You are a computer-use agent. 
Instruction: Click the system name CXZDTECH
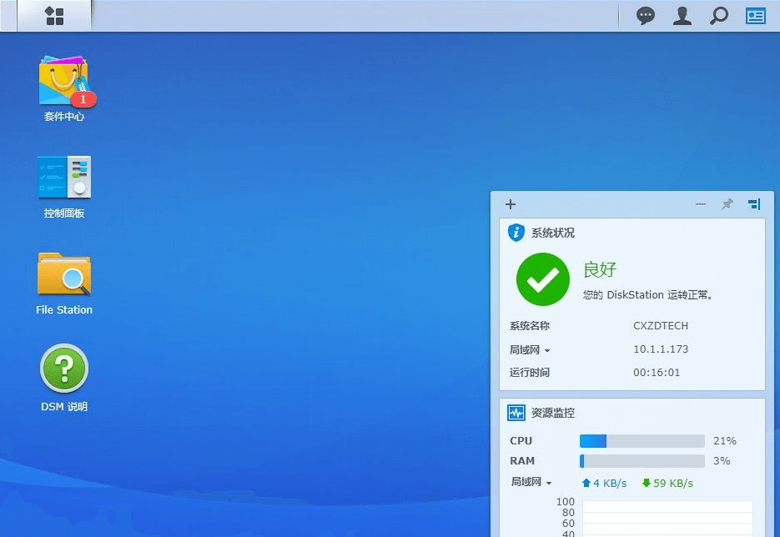coord(661,326)
